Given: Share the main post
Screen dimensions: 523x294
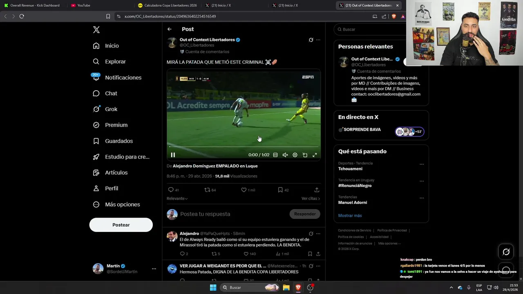Looking at the screenshot, I should [x=317, y=190].
